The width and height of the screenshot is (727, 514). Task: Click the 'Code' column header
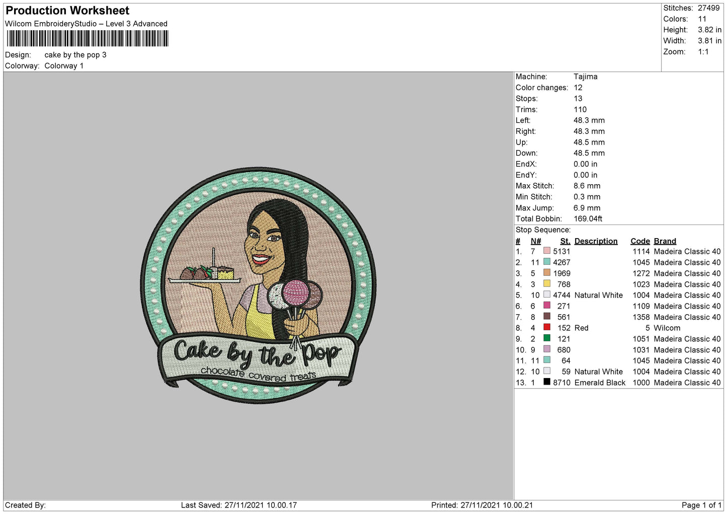pyautogui.click(x=640, y=241)
